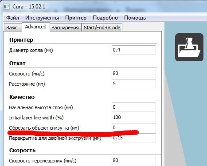The image size is (207, 166).
Task: Open the Start/End-GCode tab
Action: [102, 28]
